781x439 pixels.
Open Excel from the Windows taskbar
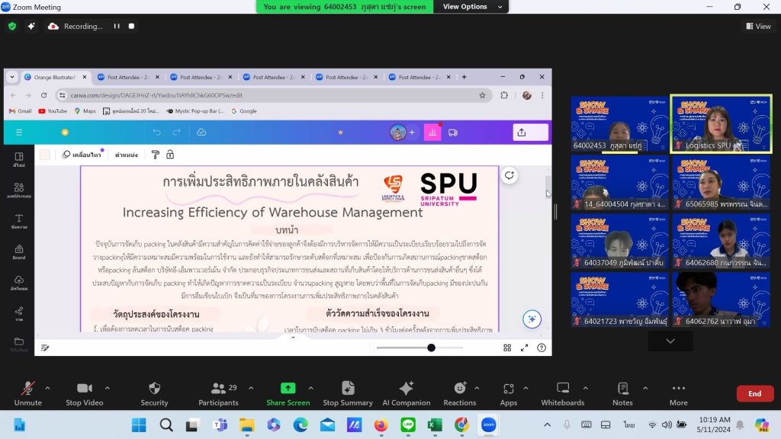click(435, 425)
